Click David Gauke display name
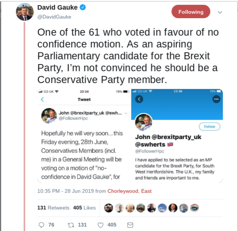The height and width of the screenshot is (231, 238). click(58, 8)
